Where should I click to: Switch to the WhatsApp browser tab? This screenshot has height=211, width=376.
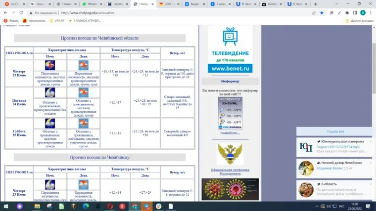click(91, 4)
